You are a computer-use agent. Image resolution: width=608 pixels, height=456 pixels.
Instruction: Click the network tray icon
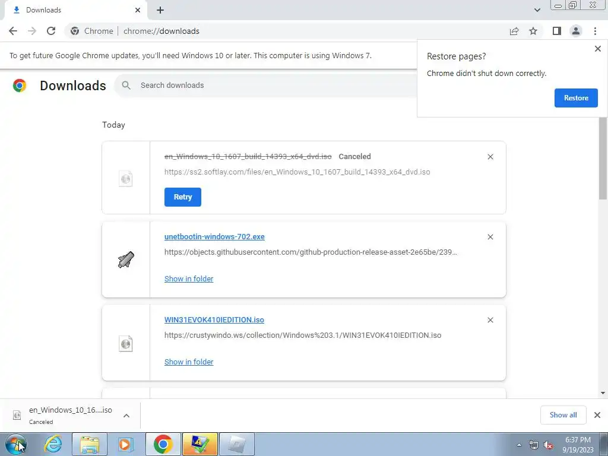534,445
